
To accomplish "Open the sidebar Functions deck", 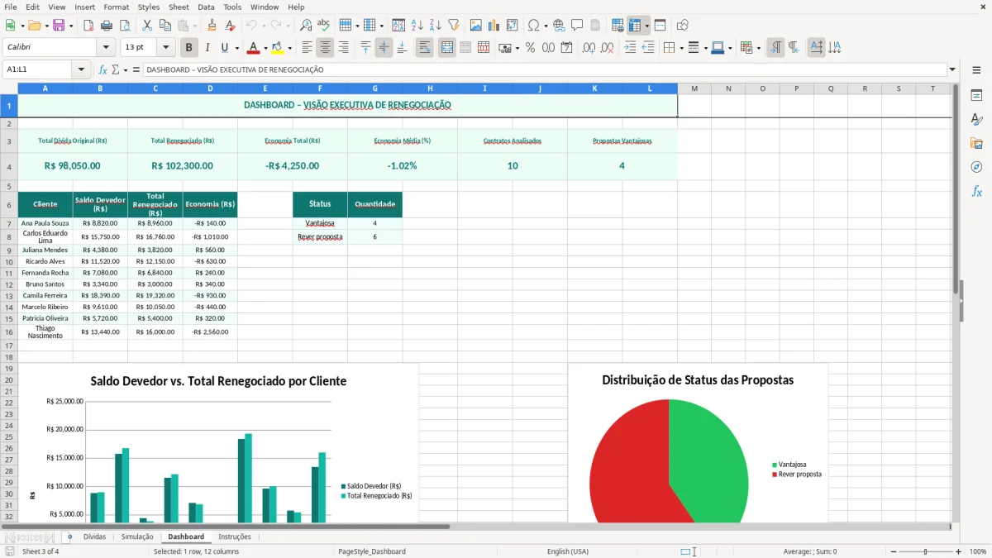I will point(976,191).
